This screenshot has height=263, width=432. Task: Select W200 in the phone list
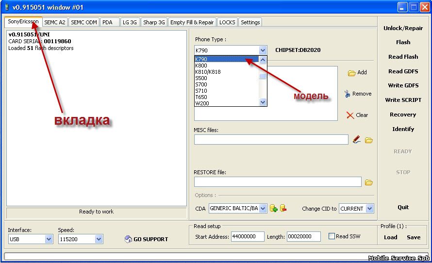click(x=227, y=103)
